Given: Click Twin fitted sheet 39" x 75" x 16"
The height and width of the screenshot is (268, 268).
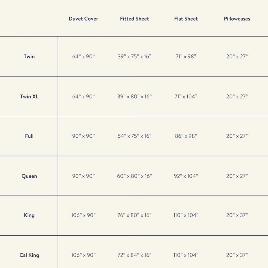Looking at the screenshot, I should click(134, 57).
